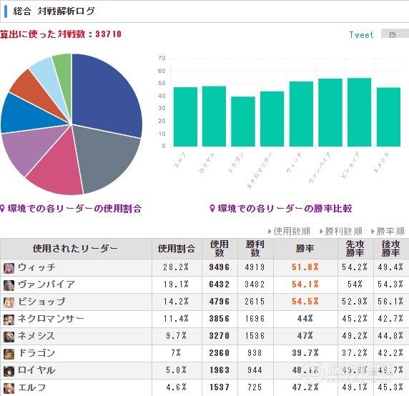Image resolution: width=409 pixels, height=396 pixels.
Task: Click the ウィッチ leader portrait icon
Action: [x=9, y=268]
